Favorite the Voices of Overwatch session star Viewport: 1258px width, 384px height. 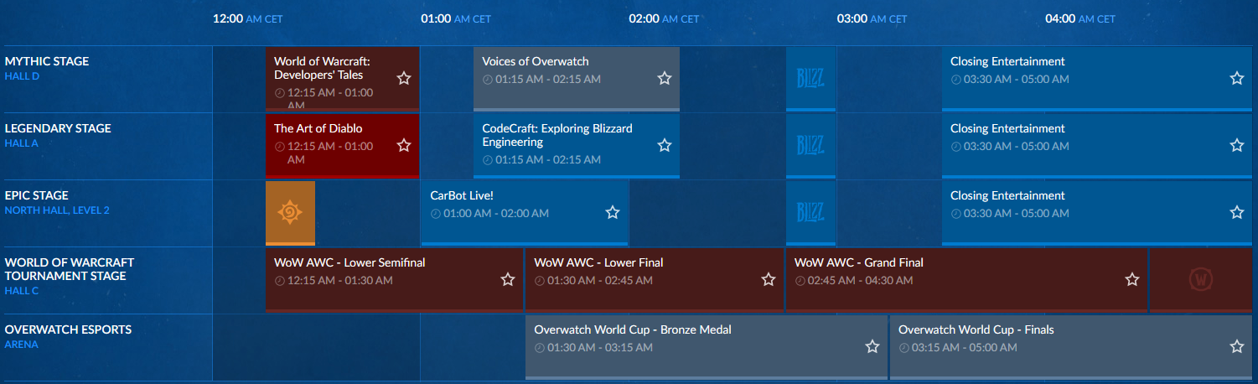pos(665,78)
